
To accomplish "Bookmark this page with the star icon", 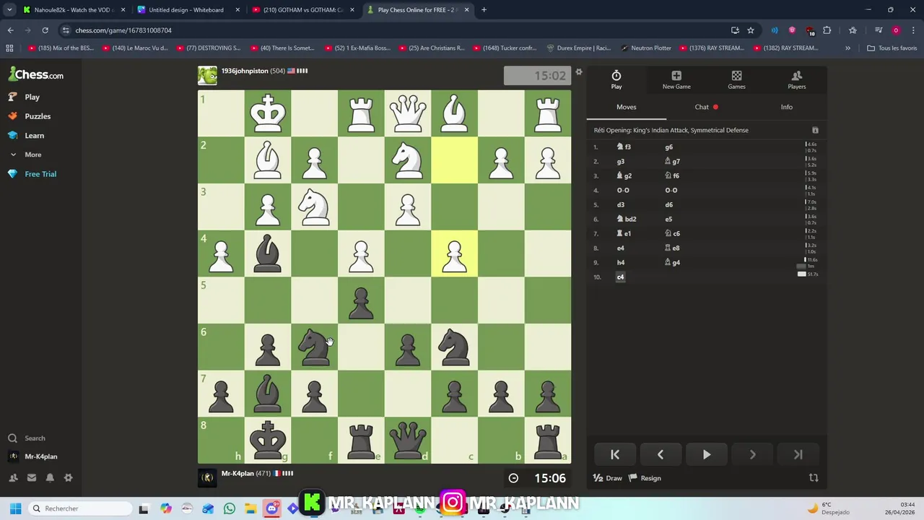I will tap(751, 30).
